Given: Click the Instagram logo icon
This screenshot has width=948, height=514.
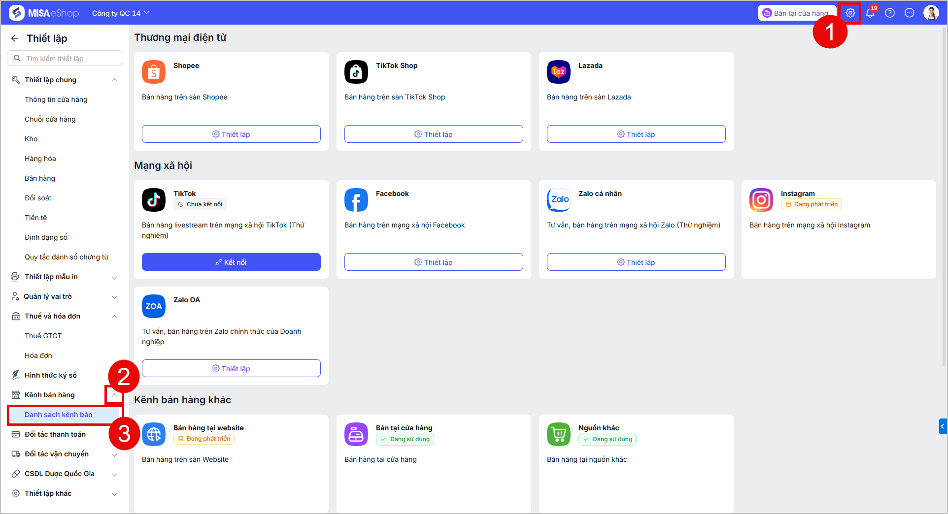Looking at the screenshot, I should tap(761, 200).
